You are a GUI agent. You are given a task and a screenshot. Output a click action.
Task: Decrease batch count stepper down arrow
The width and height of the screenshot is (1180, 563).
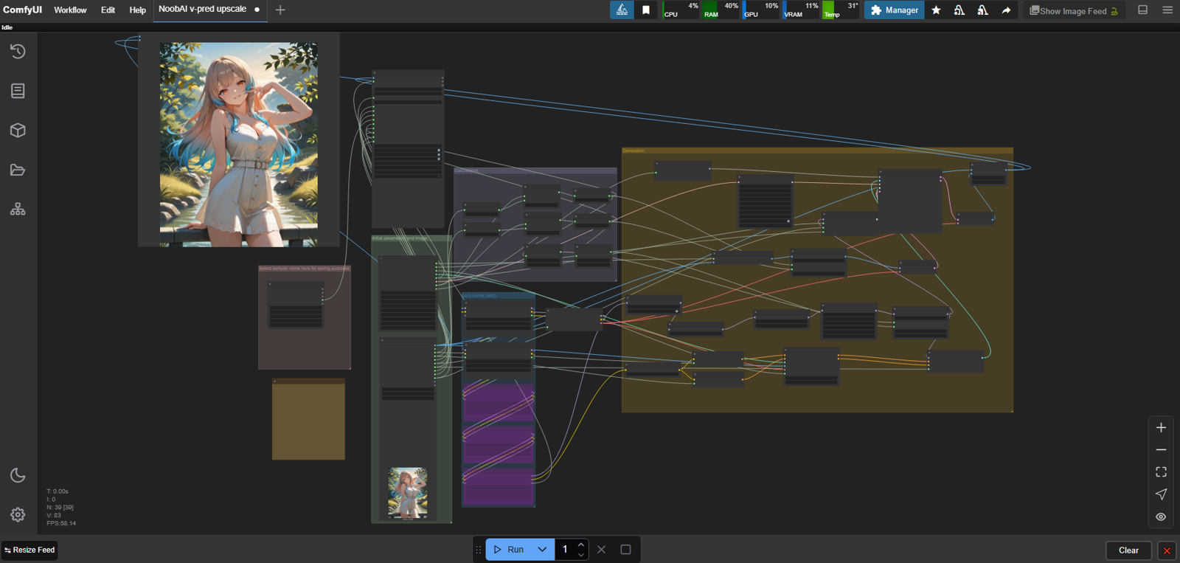[581, 554]
